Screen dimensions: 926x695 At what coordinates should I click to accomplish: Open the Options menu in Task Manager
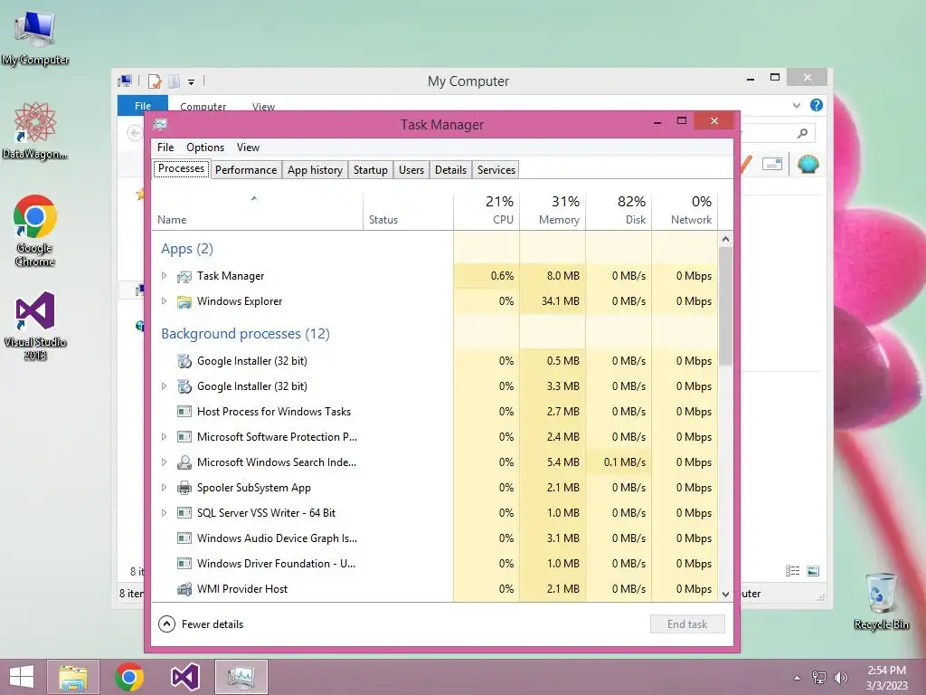pos(205,148)
